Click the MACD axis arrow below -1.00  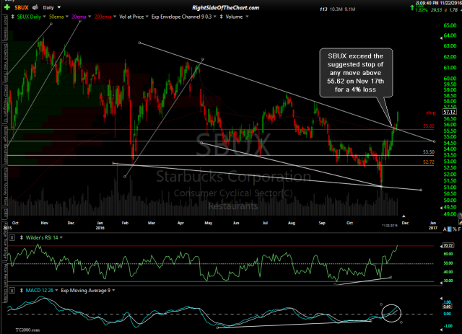(x=441, y=330)
